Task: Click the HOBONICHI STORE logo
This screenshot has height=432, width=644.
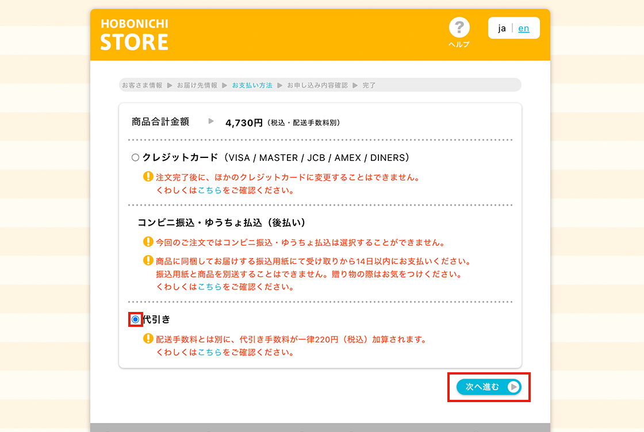Action: [x=135, y=35]
